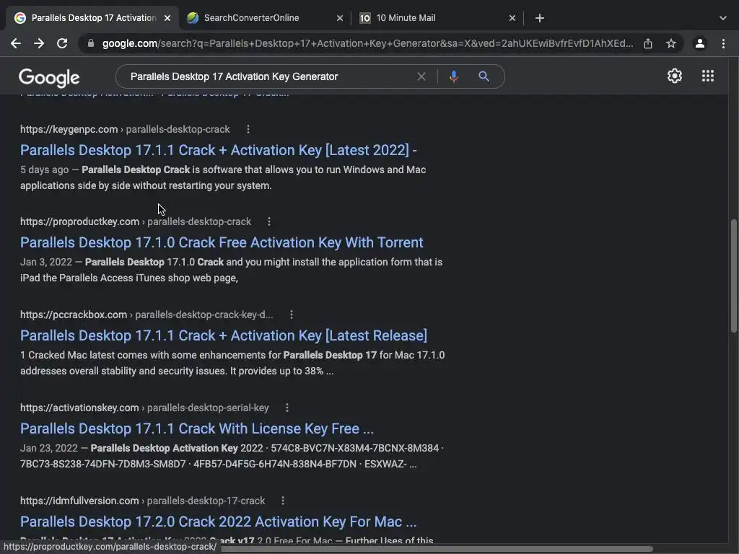
Task: Select the Parallels Desktop 17 Activation tab
Action: tap(92, 18)
